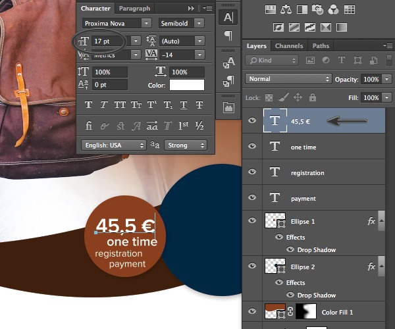Apply Superscript text style
This screenshot has width=395, height=329.
152,105
